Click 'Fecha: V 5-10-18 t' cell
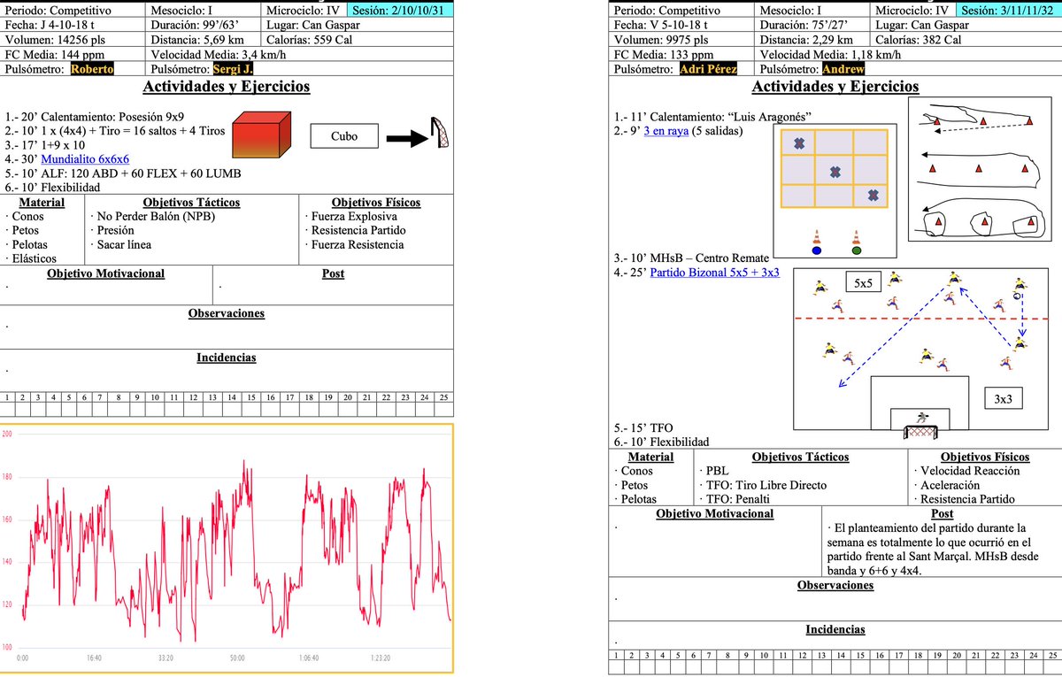1062x677 pixels. 681,25
